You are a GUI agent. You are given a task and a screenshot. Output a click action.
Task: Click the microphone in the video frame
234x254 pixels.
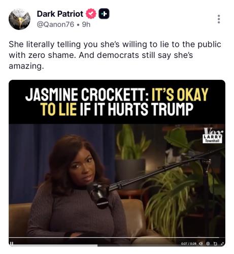point(99,194)
